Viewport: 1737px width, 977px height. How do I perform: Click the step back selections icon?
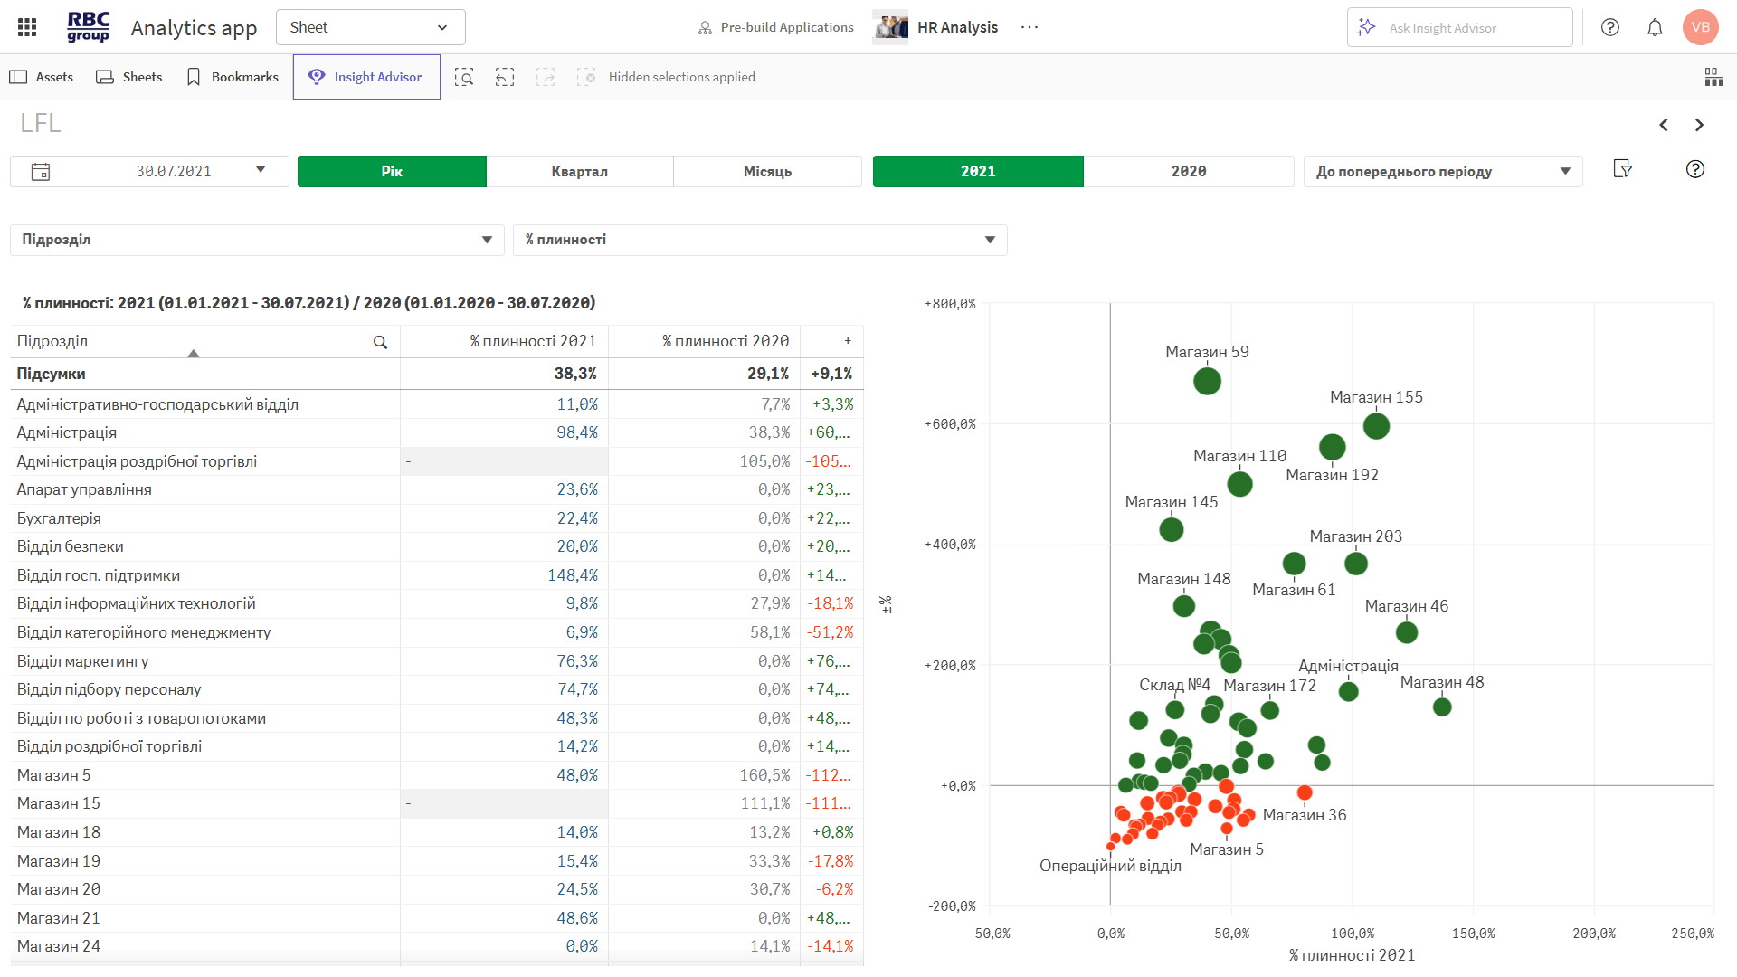[x=505, y=77]
